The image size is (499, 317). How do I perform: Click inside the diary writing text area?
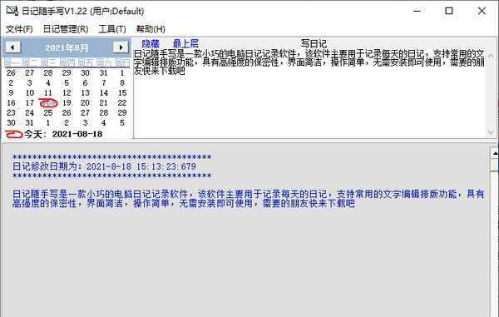tap(309, 93)
